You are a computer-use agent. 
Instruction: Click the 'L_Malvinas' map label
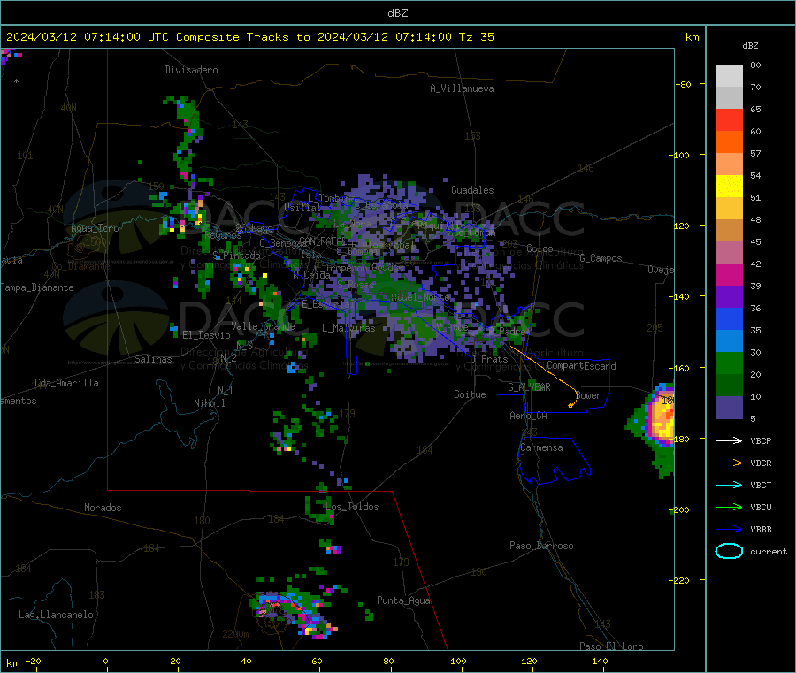[x=348, y=328]
